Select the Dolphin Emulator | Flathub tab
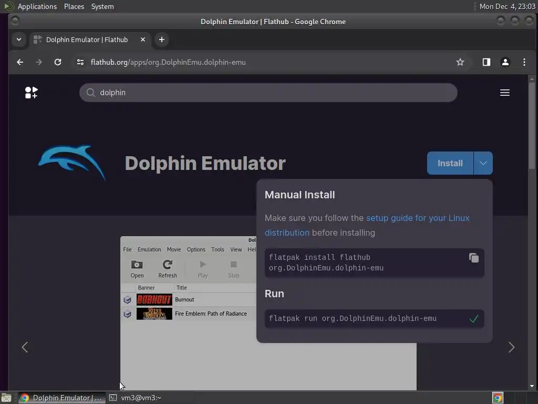The width and height of the screenshot is (538, 404). tap(89, 39)
